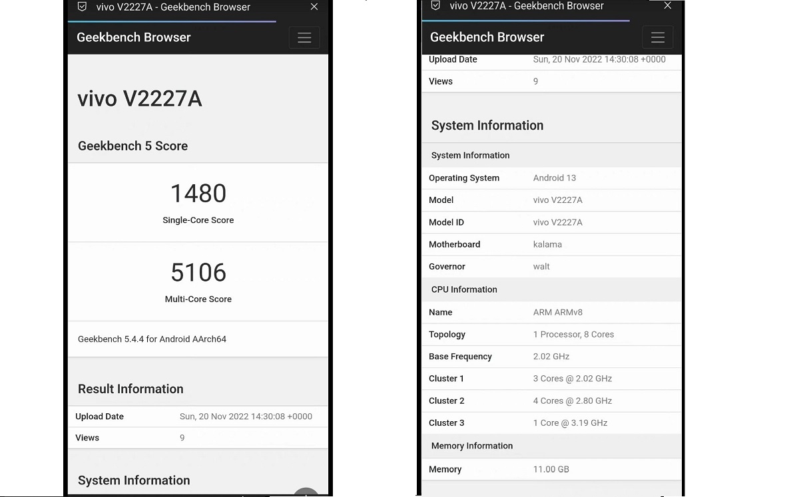
Task: Select the kalama motherboard entry
Action: click(x=547, y=244)
